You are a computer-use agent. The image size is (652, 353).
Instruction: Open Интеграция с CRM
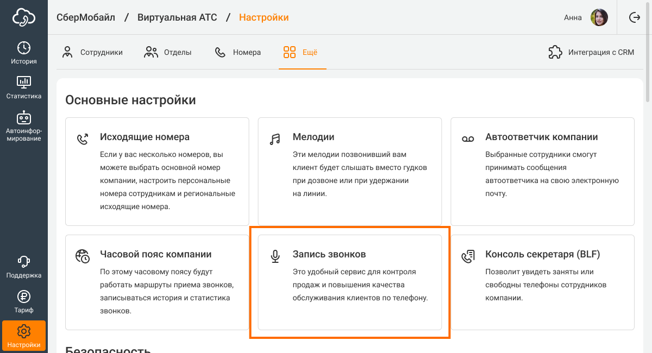pos(591,53)
